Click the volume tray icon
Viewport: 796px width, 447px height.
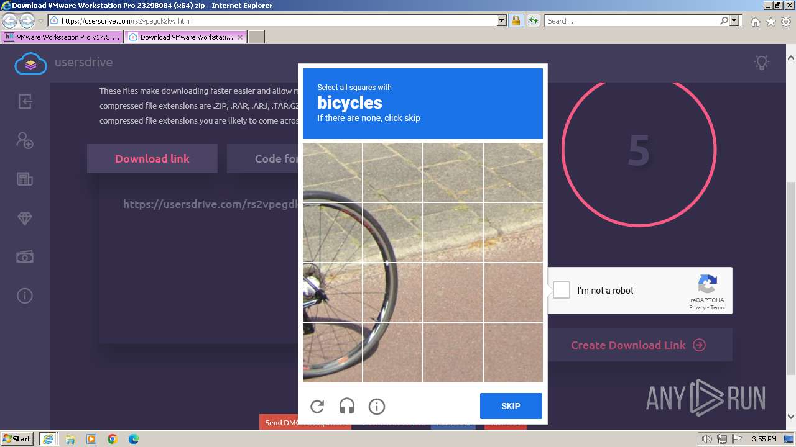[x=706, y=439]
